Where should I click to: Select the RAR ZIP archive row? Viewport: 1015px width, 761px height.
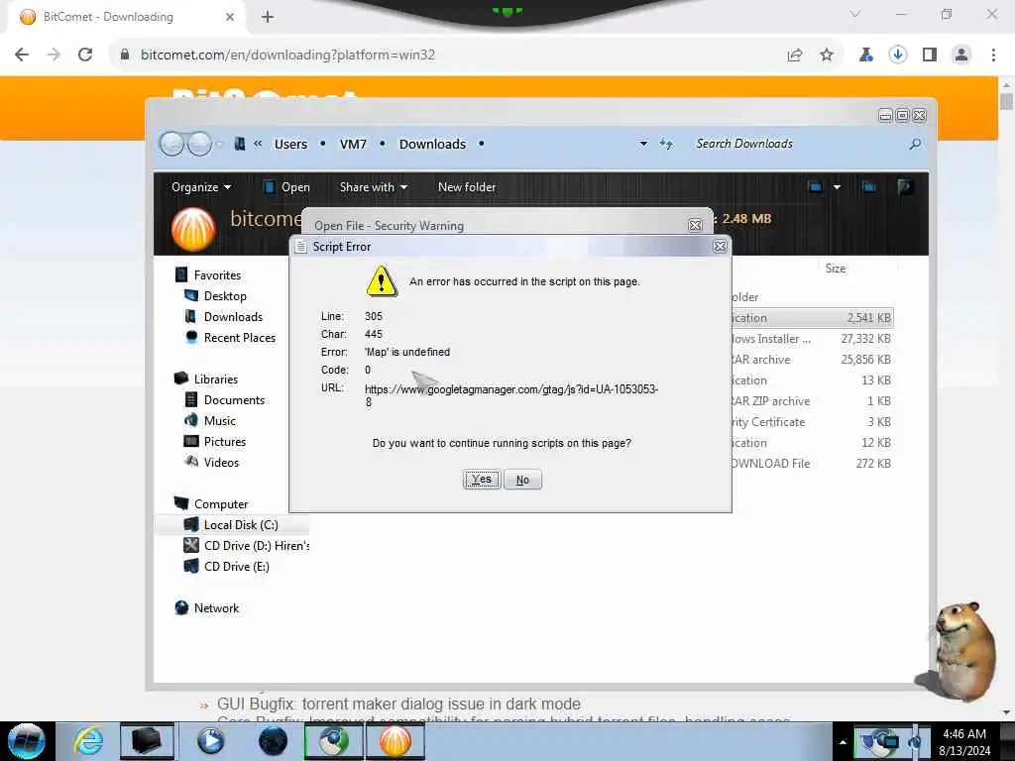tap(813, 400)
